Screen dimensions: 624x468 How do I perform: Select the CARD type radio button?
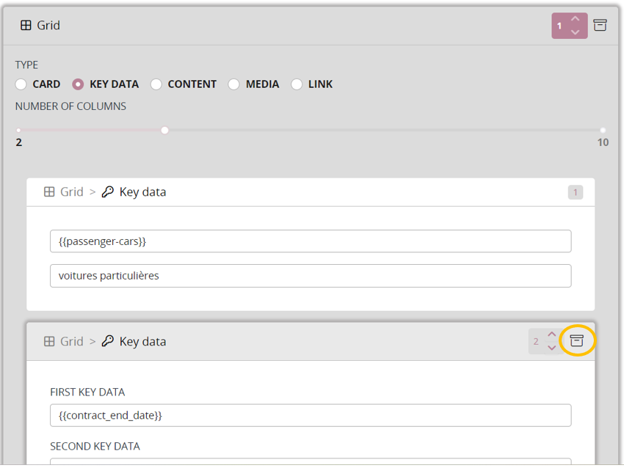[21, 84]
